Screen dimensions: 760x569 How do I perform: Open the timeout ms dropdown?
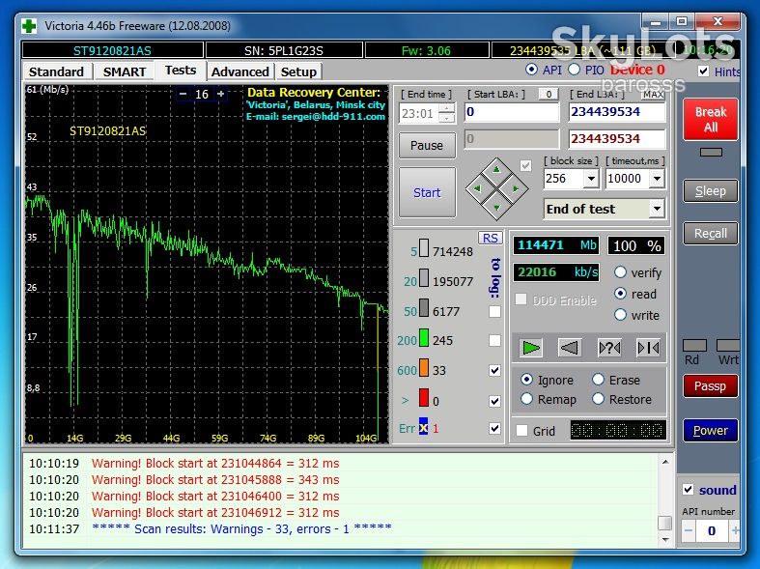(657, 179)
